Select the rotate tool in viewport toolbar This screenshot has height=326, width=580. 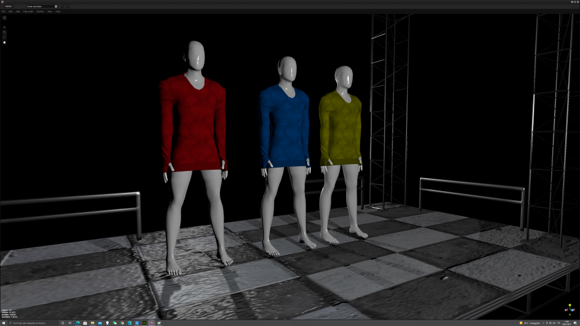5,32
